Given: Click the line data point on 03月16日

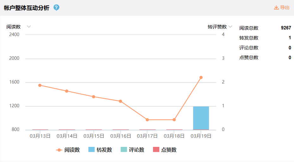Looking at the screenshot, I should [x=120, y=101].
